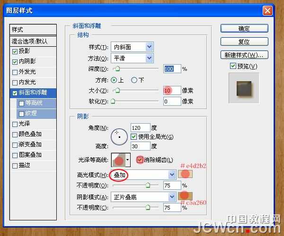Open the 光泽 settings row
The width and height of the screenshot is (284, 236).
coord(33,124)
